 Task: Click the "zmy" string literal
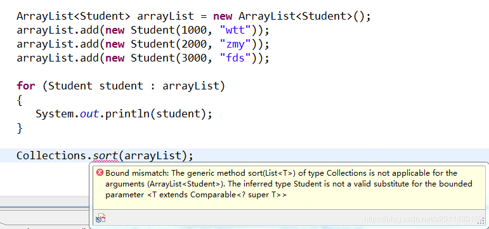point(235,44)
